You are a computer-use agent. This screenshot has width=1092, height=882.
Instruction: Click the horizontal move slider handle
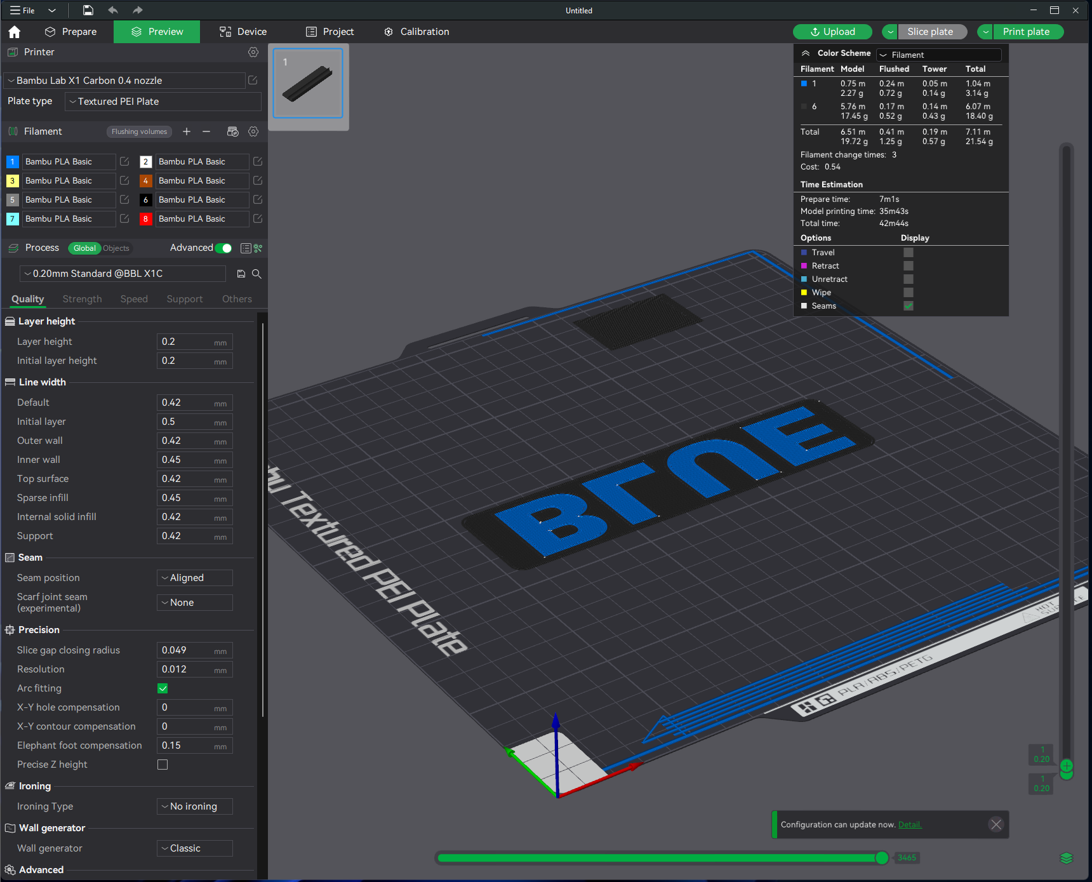tap(882, 858)
